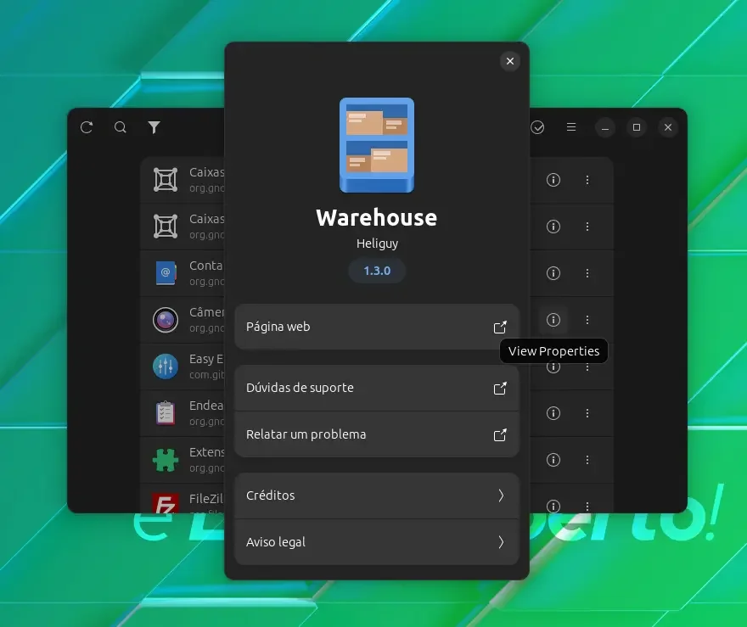
Task: Click the first Caixas app icon
Action: [x=166, y=180]
